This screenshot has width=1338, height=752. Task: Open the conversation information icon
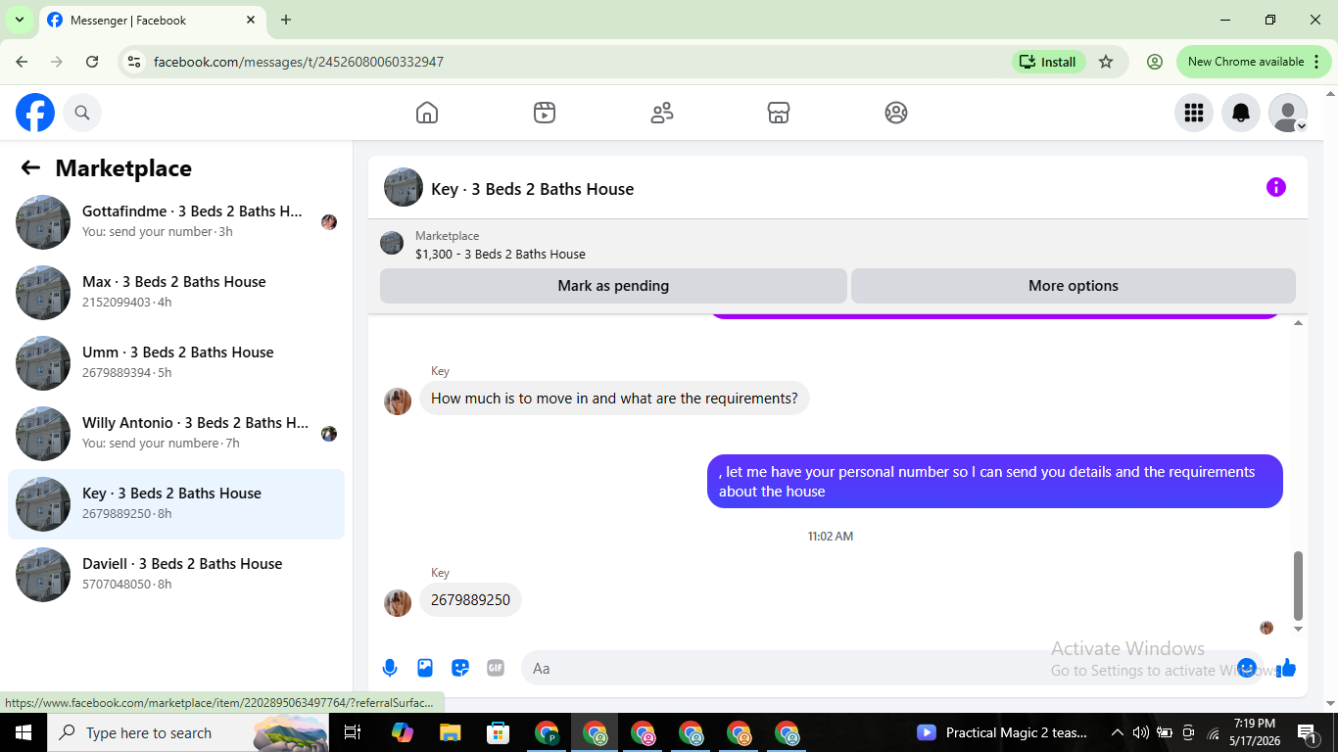(1276, 187)
